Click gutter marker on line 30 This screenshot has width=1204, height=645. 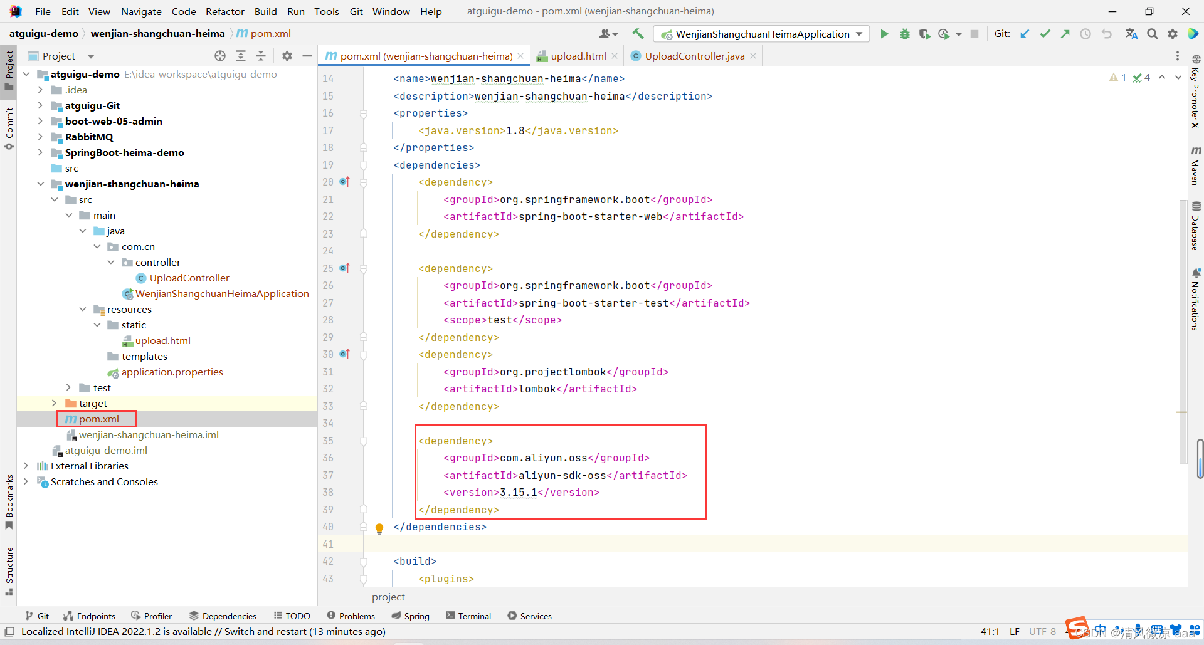(344, 354)
